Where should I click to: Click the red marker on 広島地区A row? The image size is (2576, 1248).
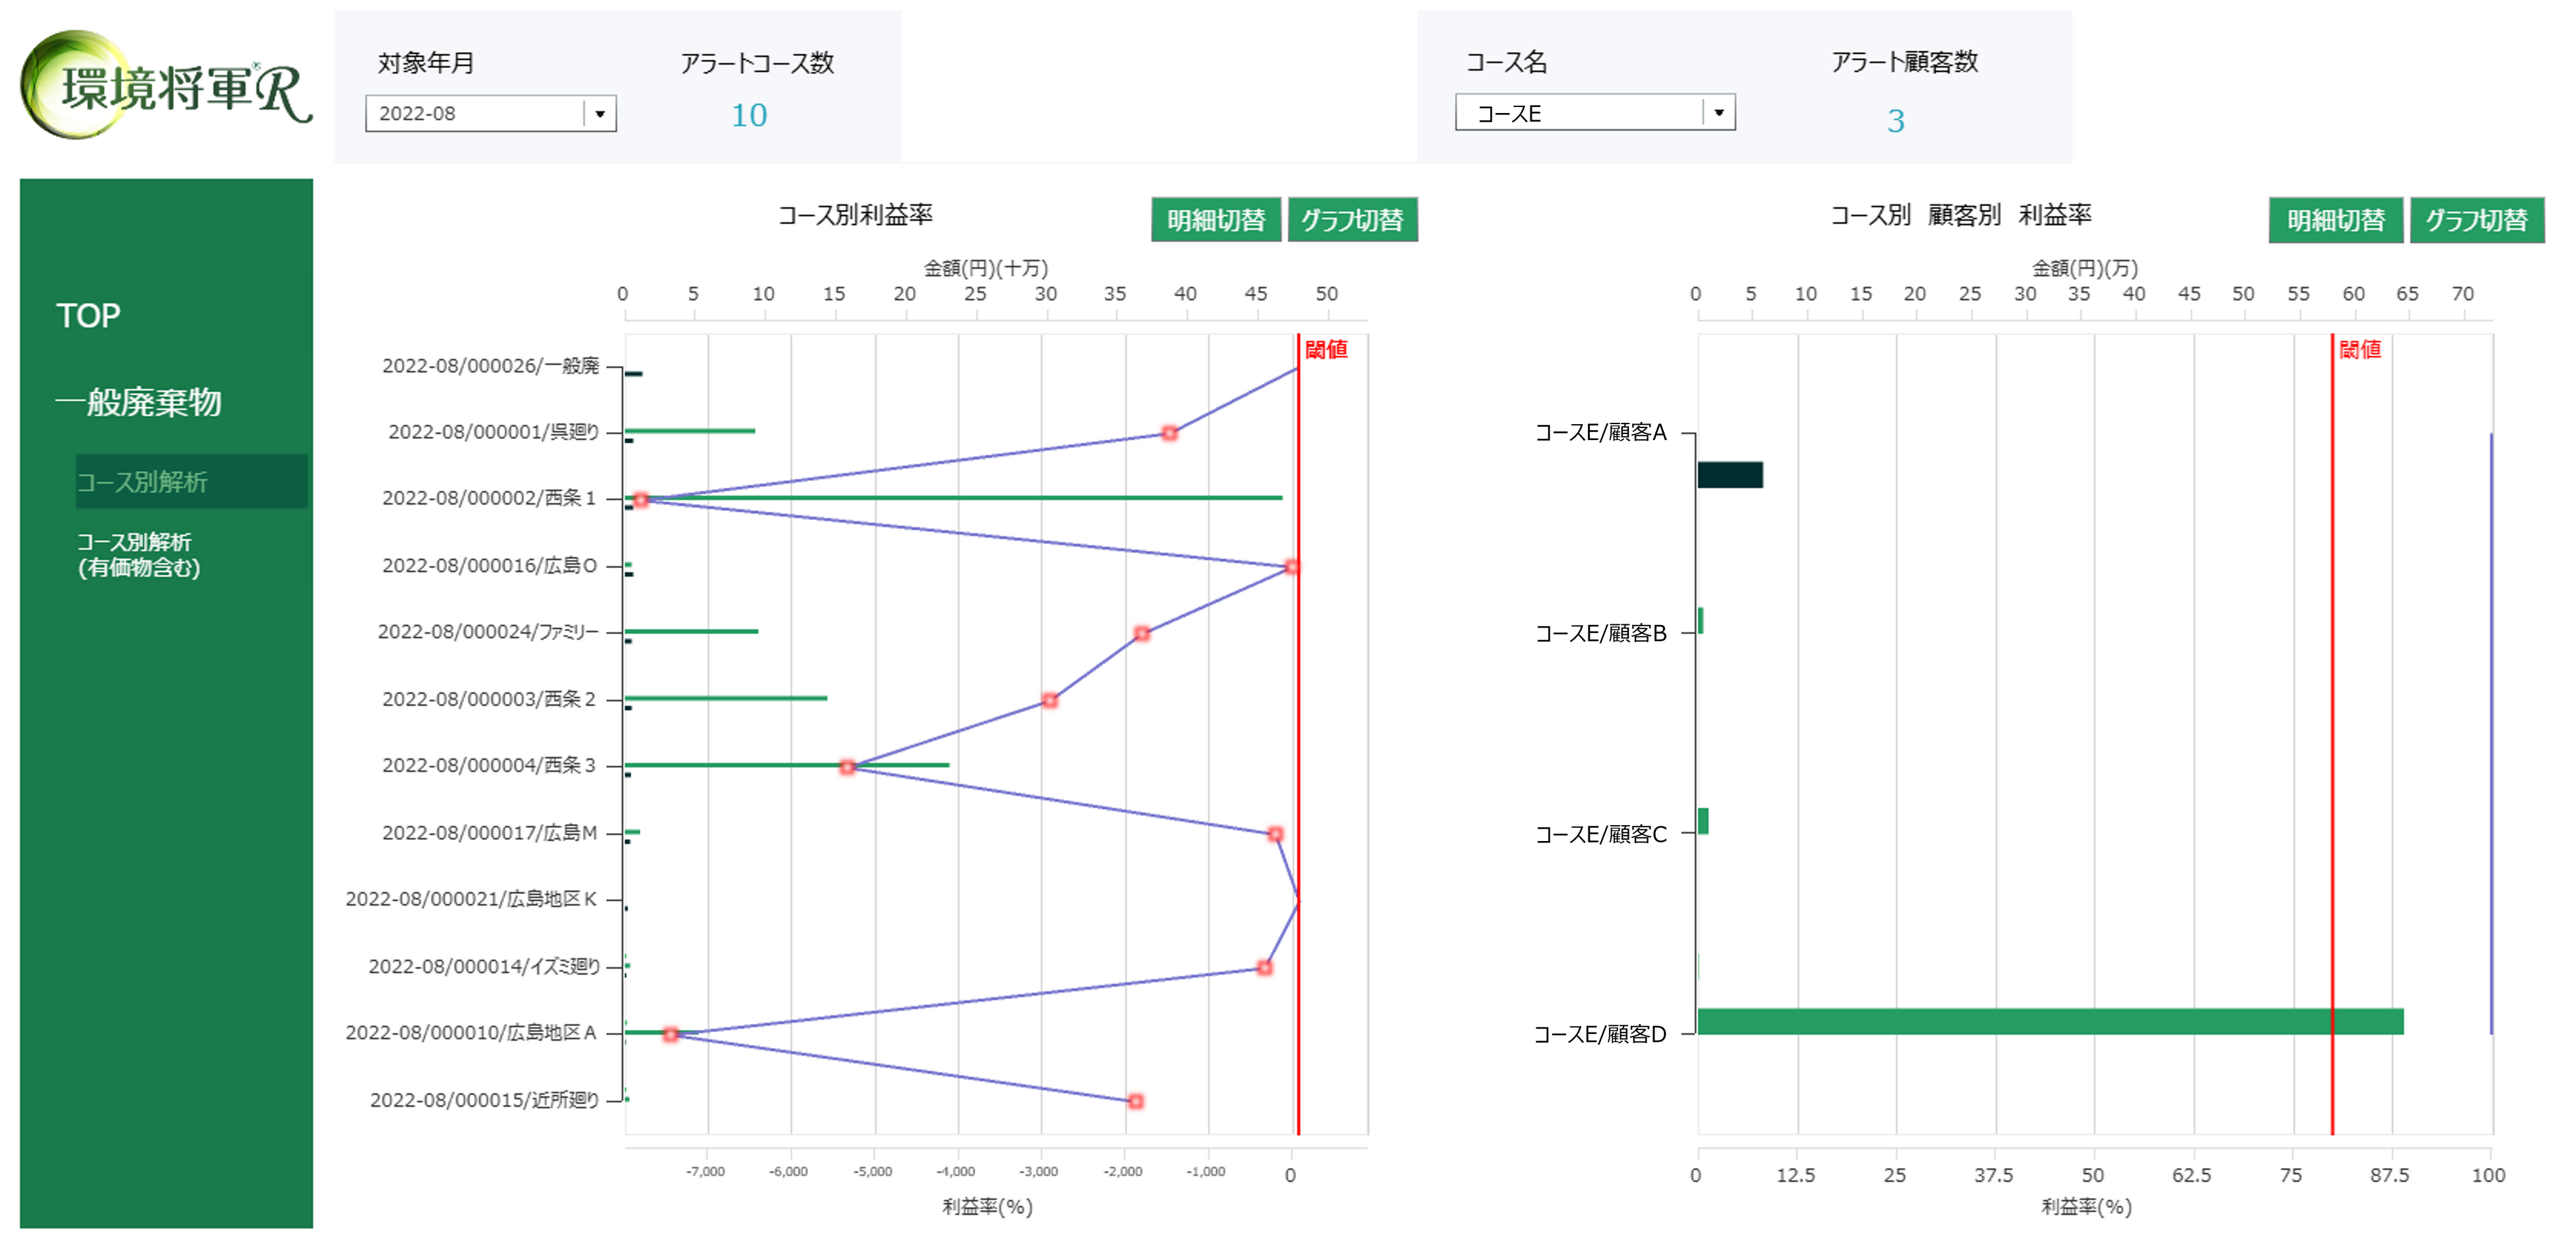click(x=671, y=1034)
